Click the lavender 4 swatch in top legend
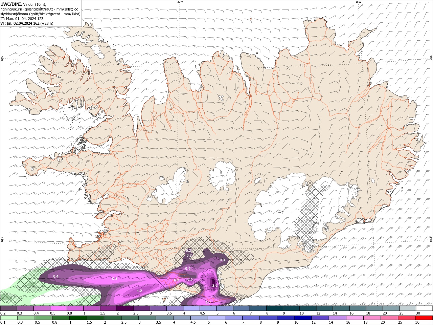This screenshot has height=325, width=433. [191, 308]
